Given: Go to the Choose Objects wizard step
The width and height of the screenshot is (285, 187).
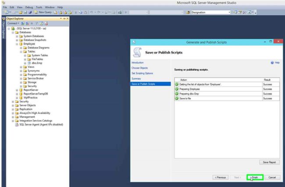Looking at the screenshot, I should point(139,68).
